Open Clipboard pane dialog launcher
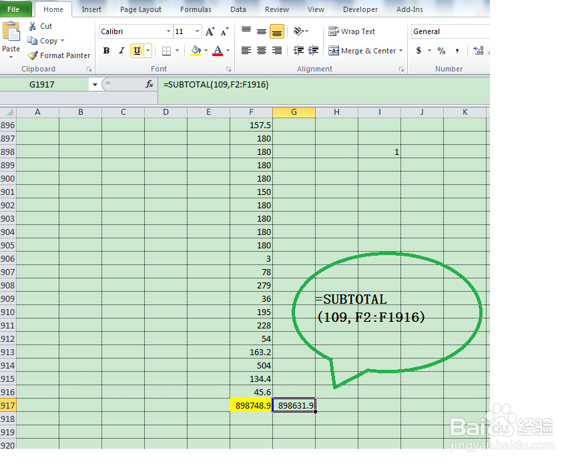The image size is (586, 466). (89, 69)
